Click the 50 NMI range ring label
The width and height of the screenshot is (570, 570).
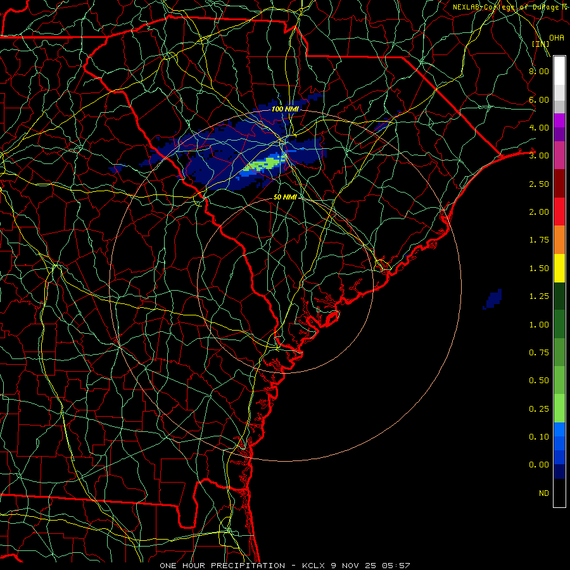285,197
